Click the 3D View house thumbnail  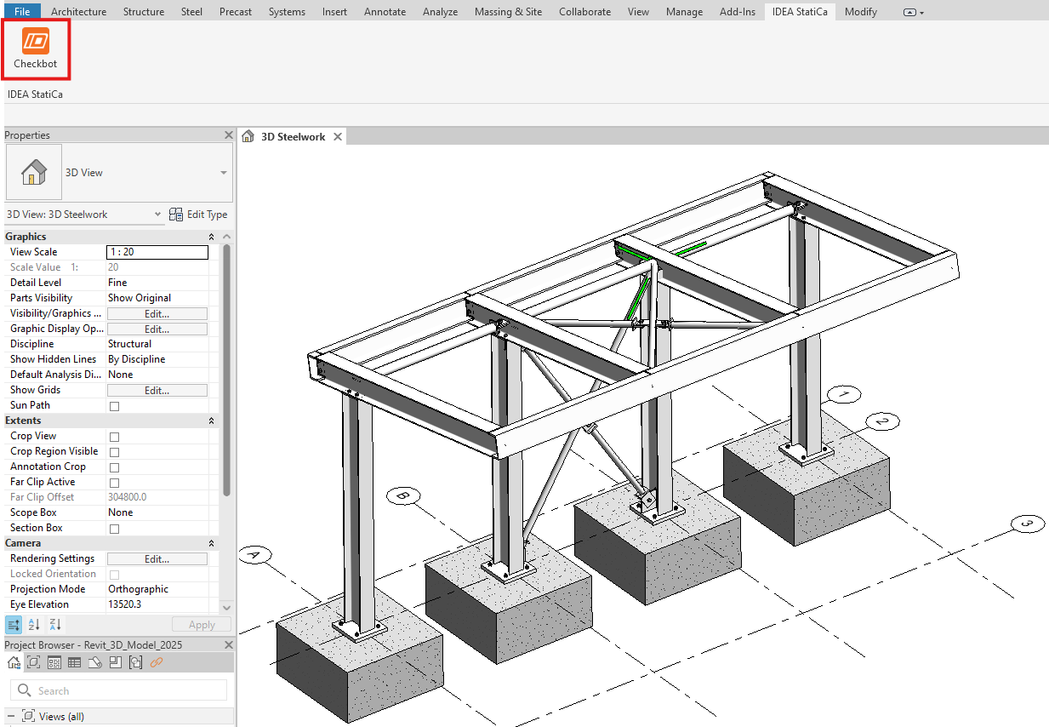(x=34, y=172)
